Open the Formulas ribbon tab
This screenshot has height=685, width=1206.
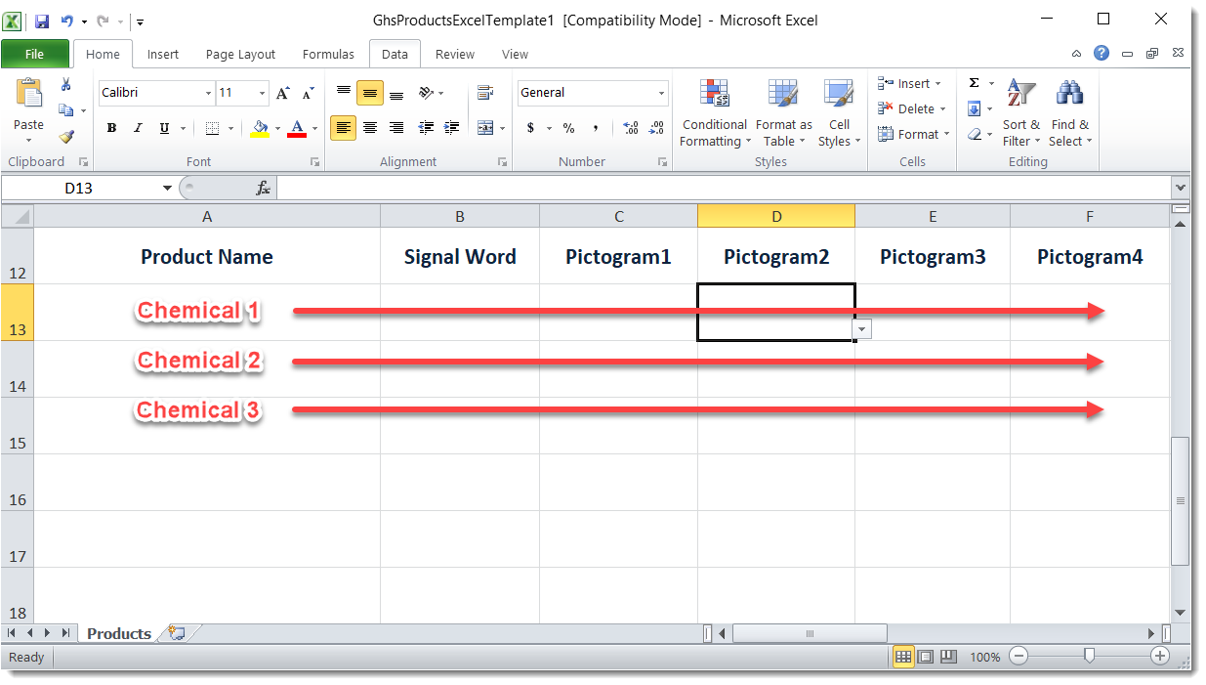click(x=328, y=55)
